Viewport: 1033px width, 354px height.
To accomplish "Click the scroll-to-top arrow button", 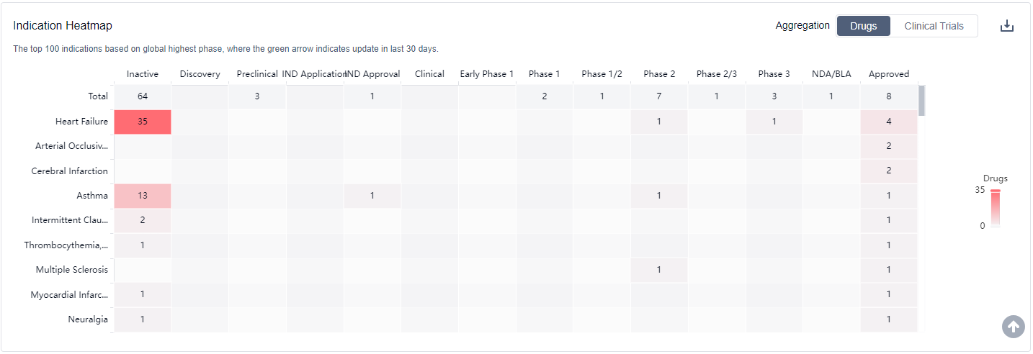I will pyautogui.click(x=1013, y=326).
